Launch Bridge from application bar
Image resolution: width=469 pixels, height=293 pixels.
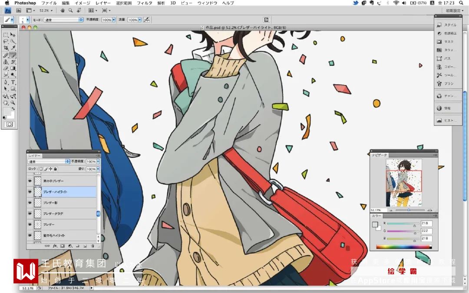(19, 10)
